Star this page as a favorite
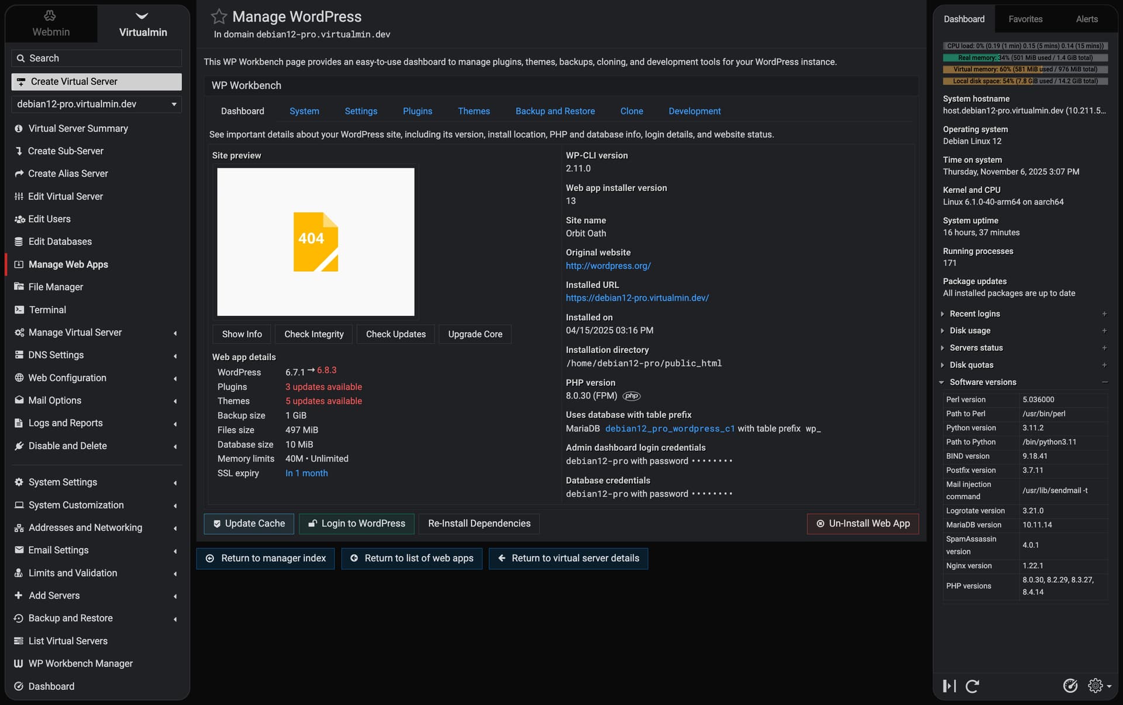The height and width of the screenshot is (705, 1123). click(x=219, y=16)
